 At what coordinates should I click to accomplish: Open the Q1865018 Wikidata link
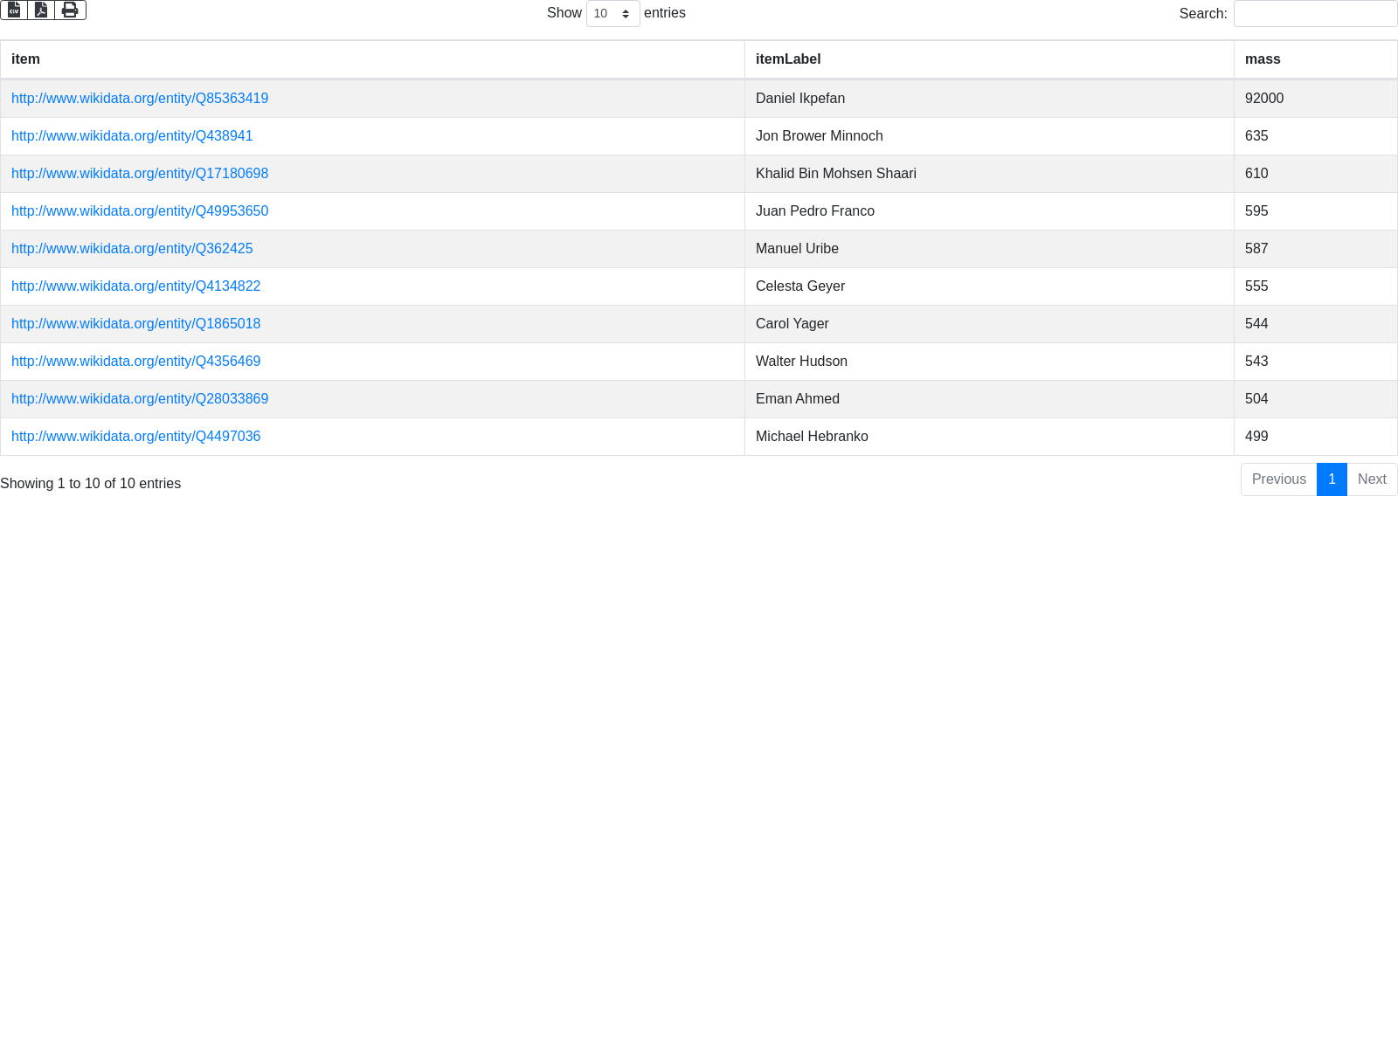tap(135, 324)
